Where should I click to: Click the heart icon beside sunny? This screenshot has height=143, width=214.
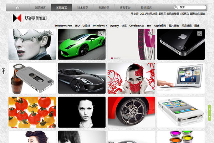[x=112, y=58]
